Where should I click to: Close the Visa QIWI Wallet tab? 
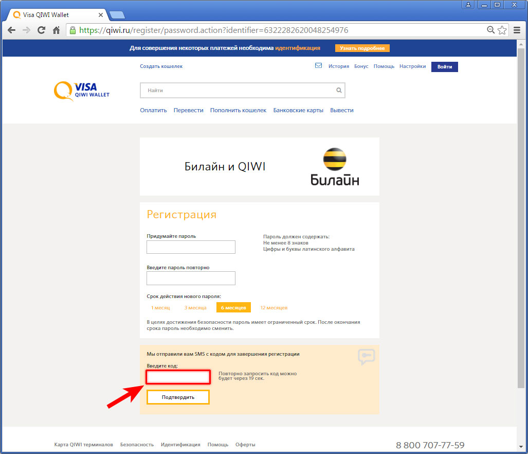(x=101, y=15)
